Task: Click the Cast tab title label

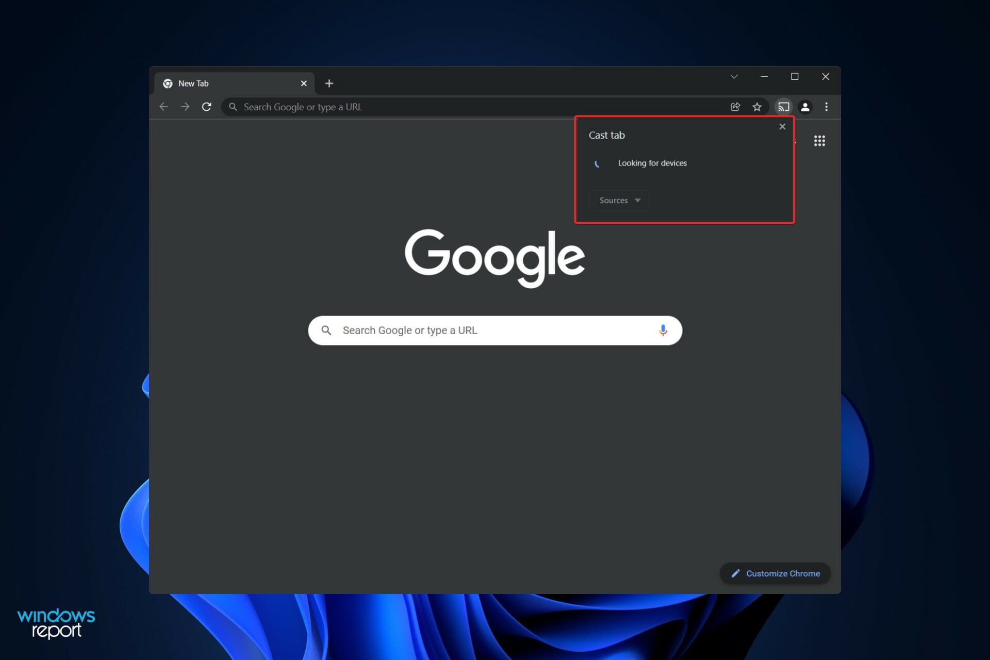Action: pos(606,135)
